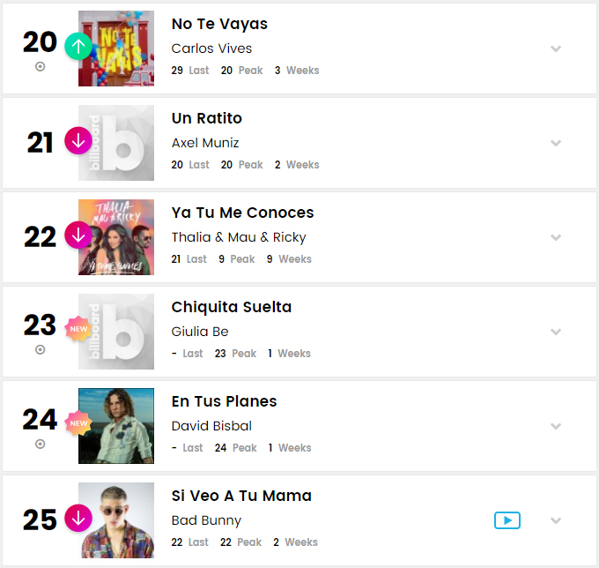Viewport: 599px width, 568px height.
Task: Expand details for Ya Tu Me Conoces
Action: tap(556, 237)
